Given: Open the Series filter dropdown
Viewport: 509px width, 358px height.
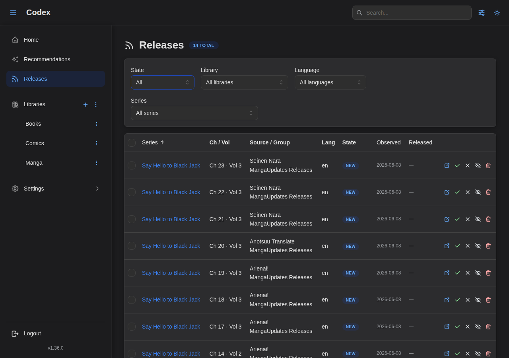Looking at the screenshot, I should (194, 113).
